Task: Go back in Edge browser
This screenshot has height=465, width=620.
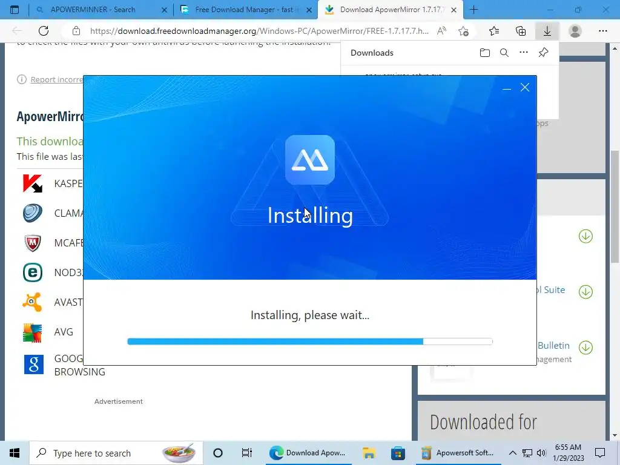Action: [x=17, y=31]
